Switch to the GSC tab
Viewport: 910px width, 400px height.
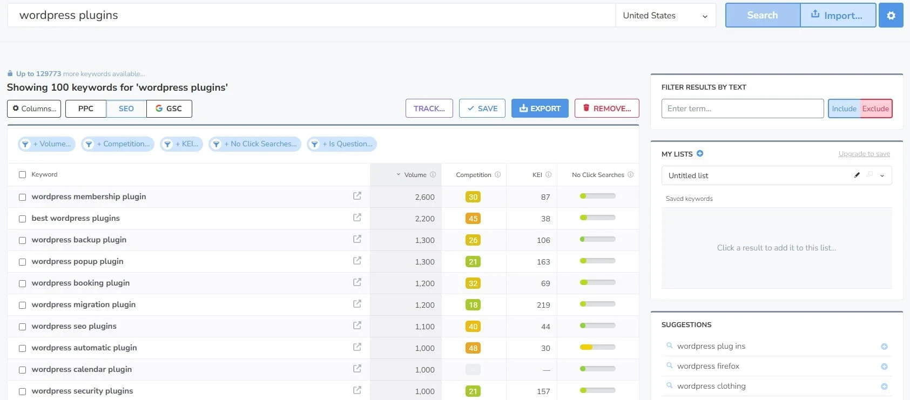(169, 109)
